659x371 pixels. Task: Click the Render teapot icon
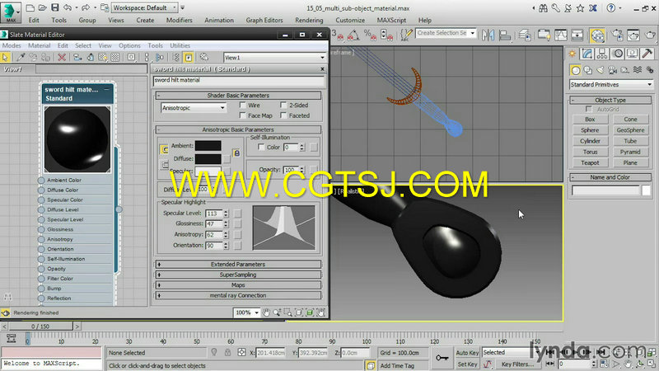pyautogui.click(x=650, y=35)
